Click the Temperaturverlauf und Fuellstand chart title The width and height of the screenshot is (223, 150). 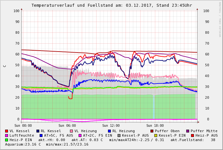pos(112,5)
